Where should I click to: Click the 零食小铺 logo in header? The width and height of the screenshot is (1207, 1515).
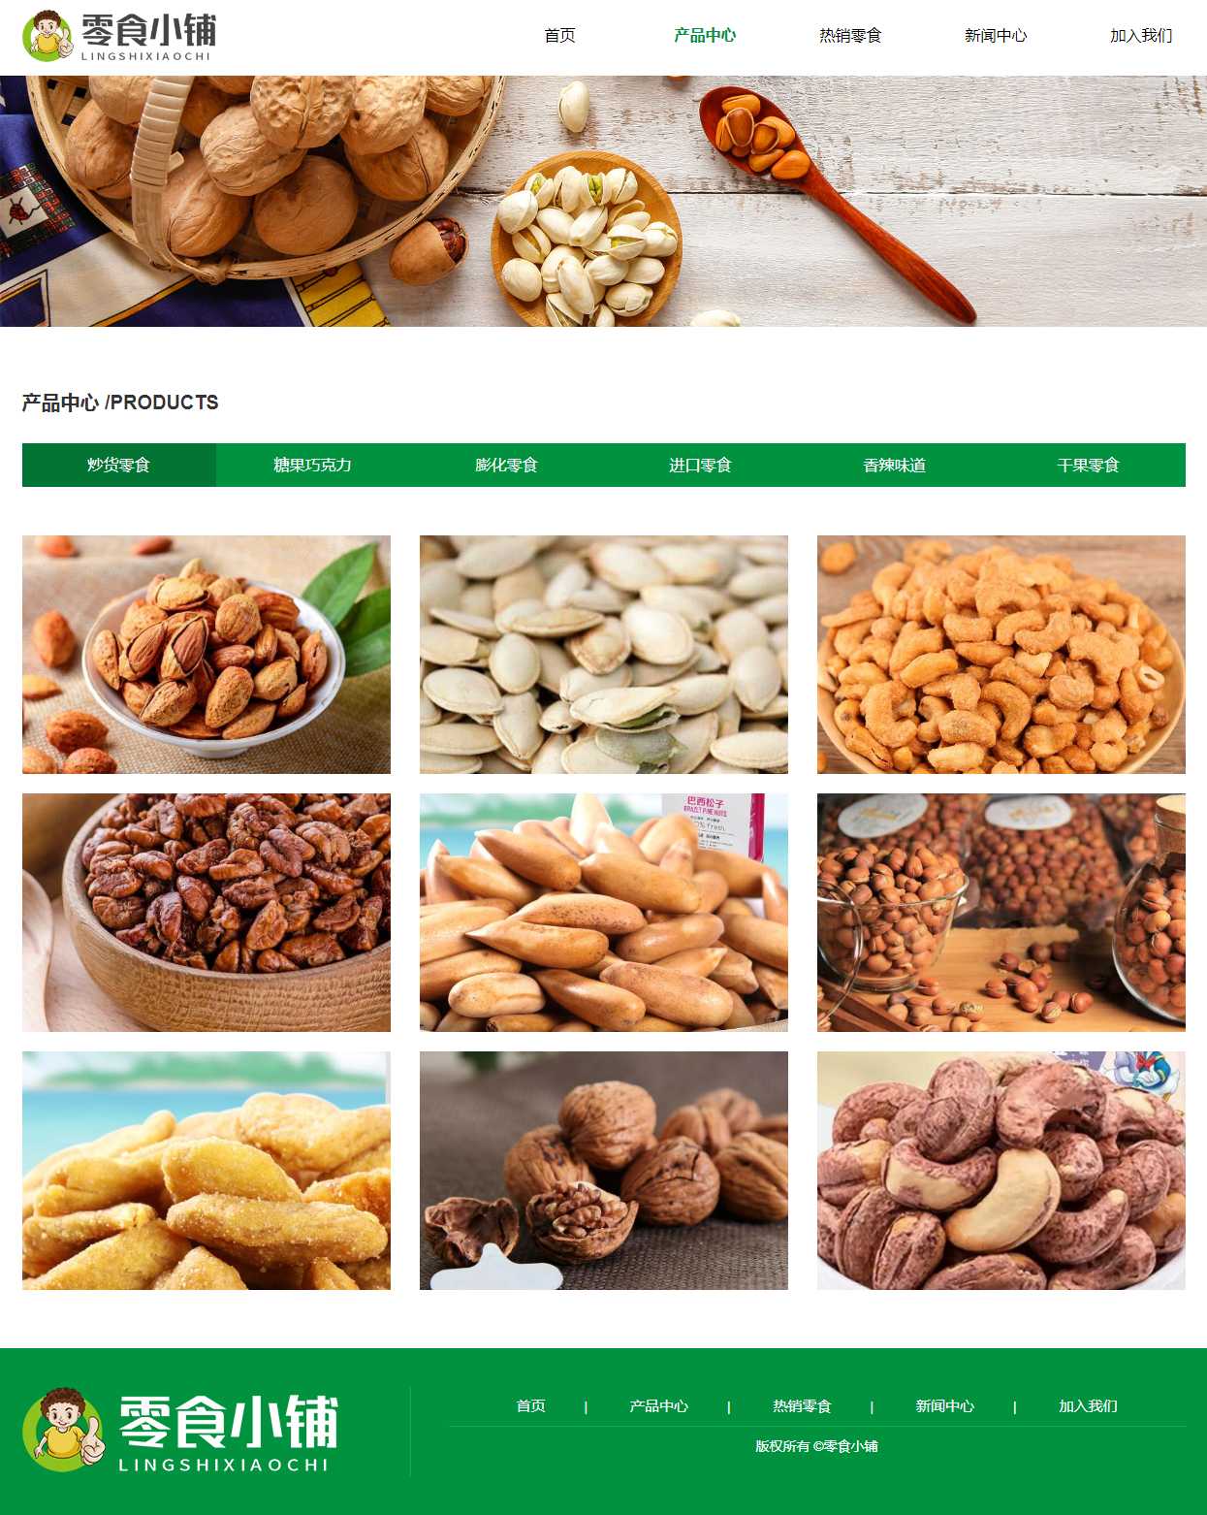point(119,36)
